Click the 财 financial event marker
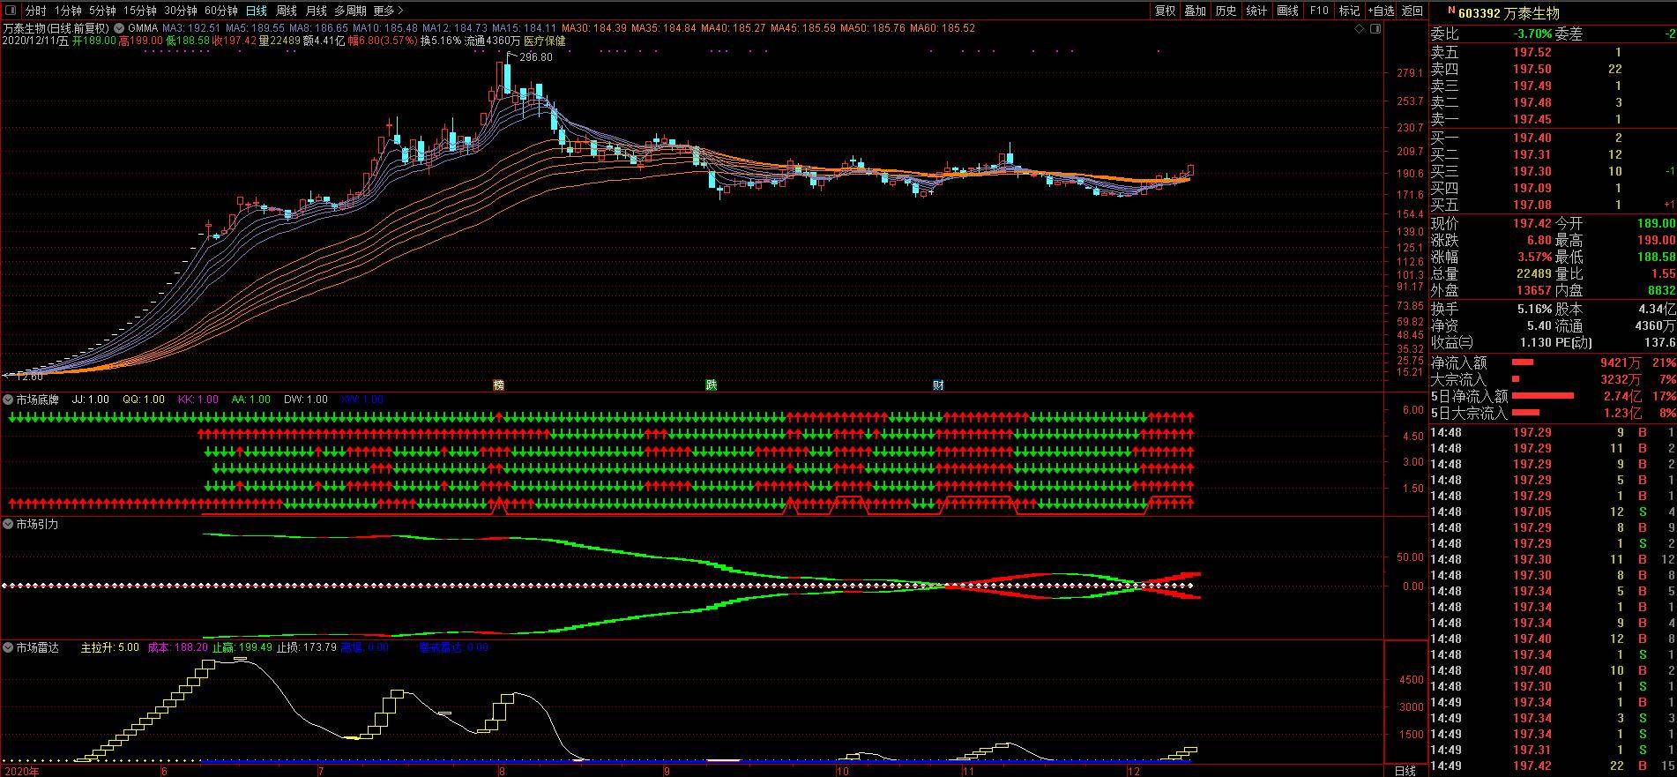 938,385
